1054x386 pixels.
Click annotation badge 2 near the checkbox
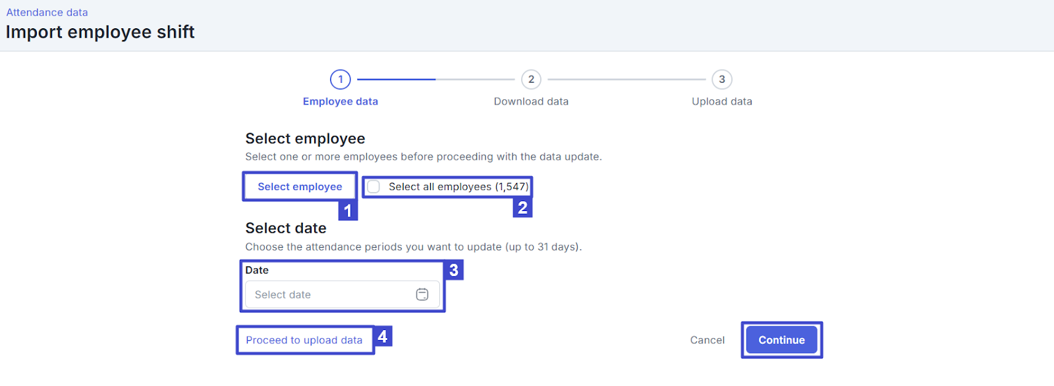pyautogui.click(x=522, y=208)
